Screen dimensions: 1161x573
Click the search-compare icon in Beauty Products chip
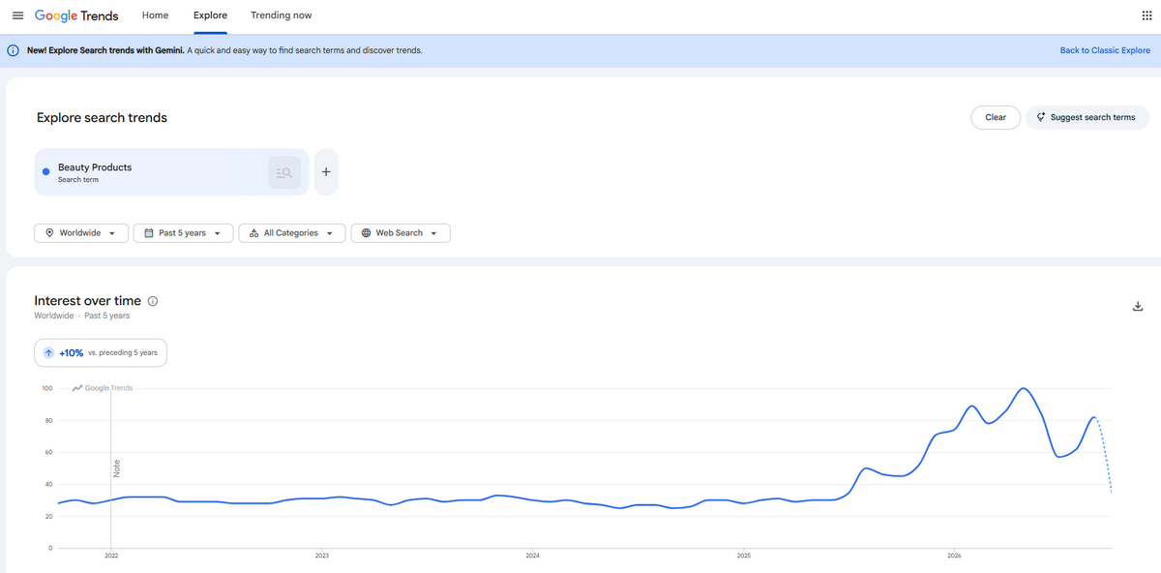click(x=284, y=172)
